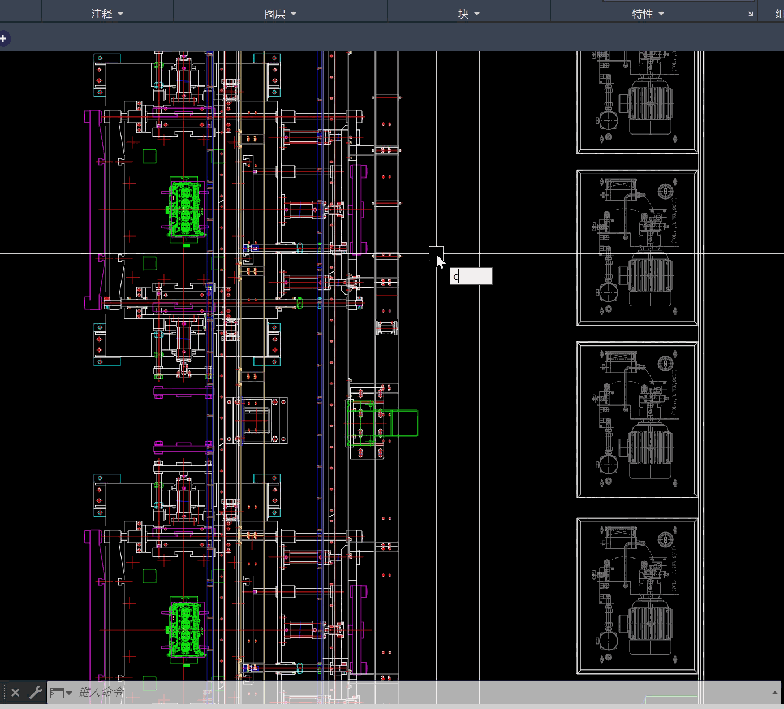This screenshot has width=784, height=709.
Task: Select the second motor assembly frame from top
Action: point(637,248)
